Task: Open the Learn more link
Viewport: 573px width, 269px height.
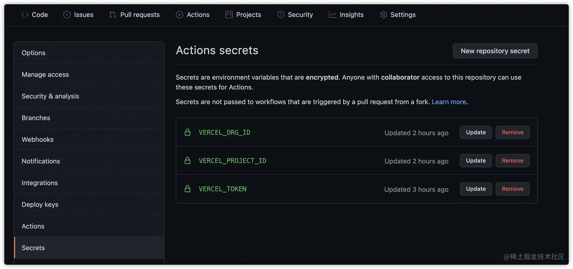Action: pos(449,102)
